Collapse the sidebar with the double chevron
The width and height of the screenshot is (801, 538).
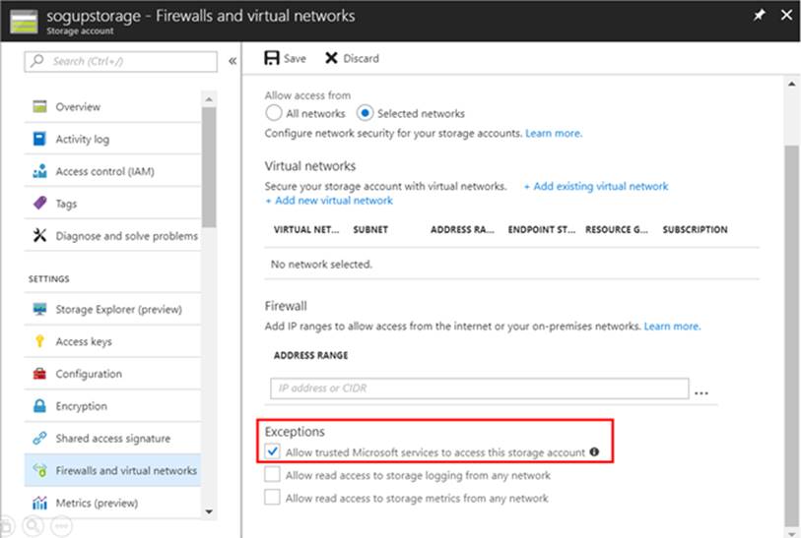click(233, 61)
